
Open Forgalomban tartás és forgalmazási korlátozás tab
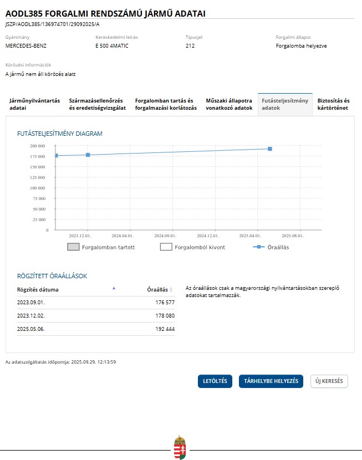pyautogui.click(x=166, y=104)
